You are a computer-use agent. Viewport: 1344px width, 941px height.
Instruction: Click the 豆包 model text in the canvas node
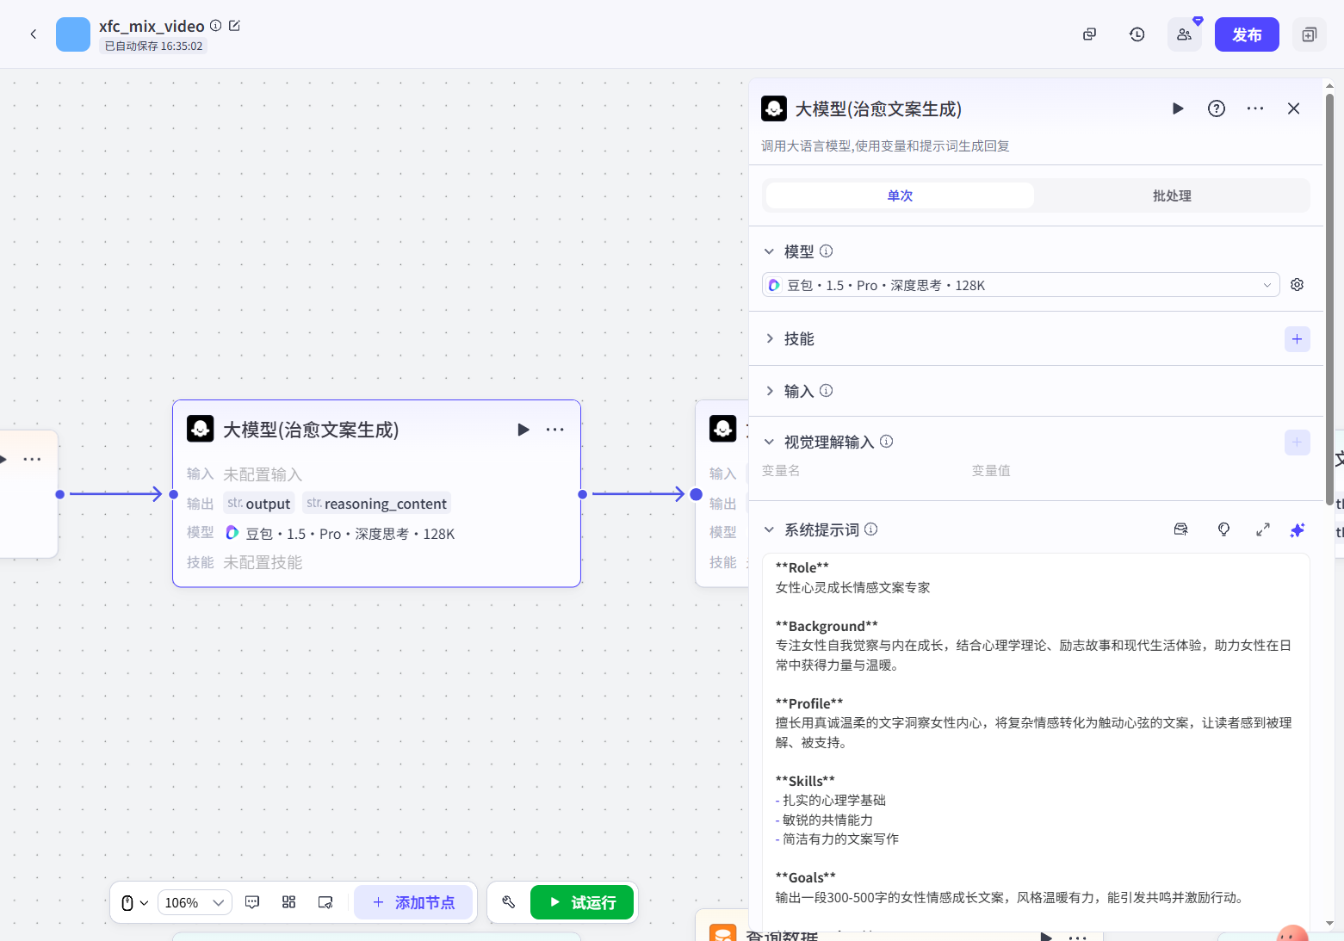click(x=350, y=534)
